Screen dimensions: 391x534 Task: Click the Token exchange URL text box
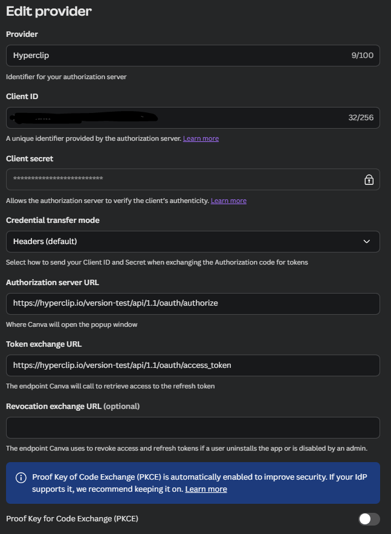193,365
